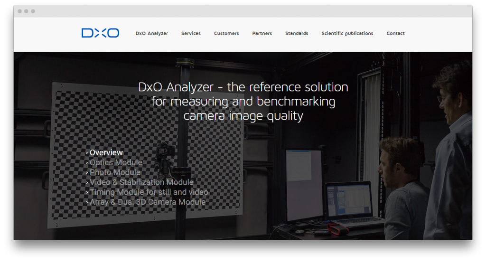Click the third window control dot
Screen dimensions: 486x264
pyautogui.click(x=33, y=11)
